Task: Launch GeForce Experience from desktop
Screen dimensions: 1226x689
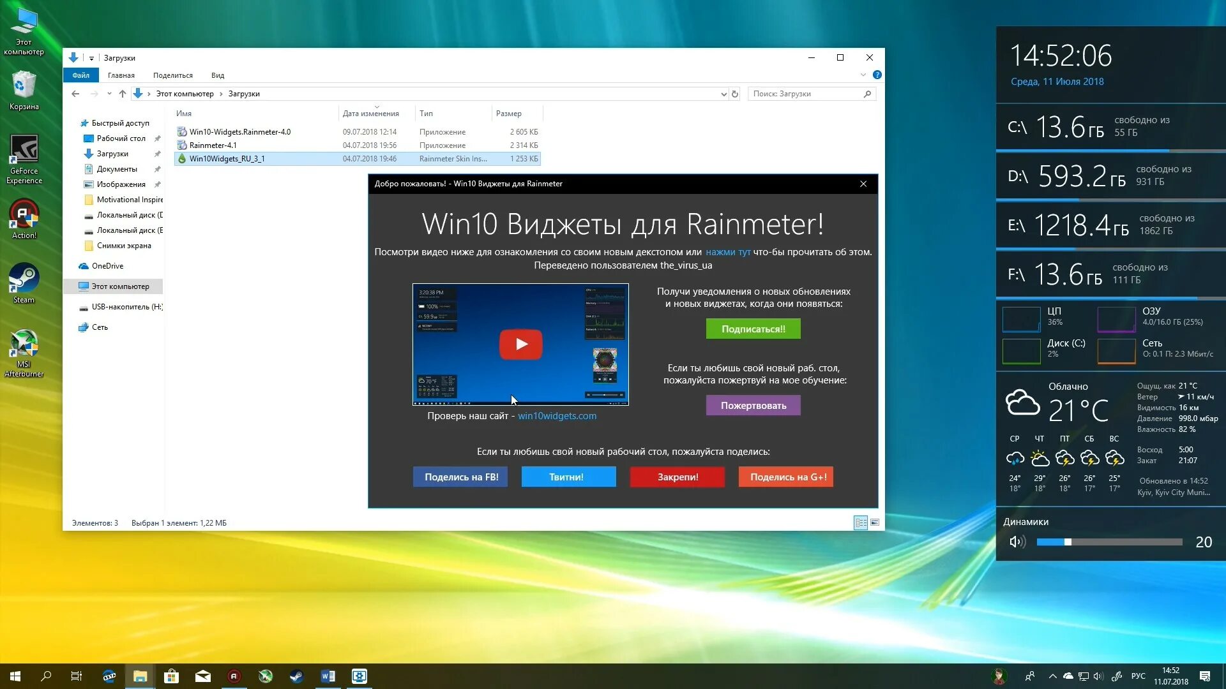Action: click(24, 159)
